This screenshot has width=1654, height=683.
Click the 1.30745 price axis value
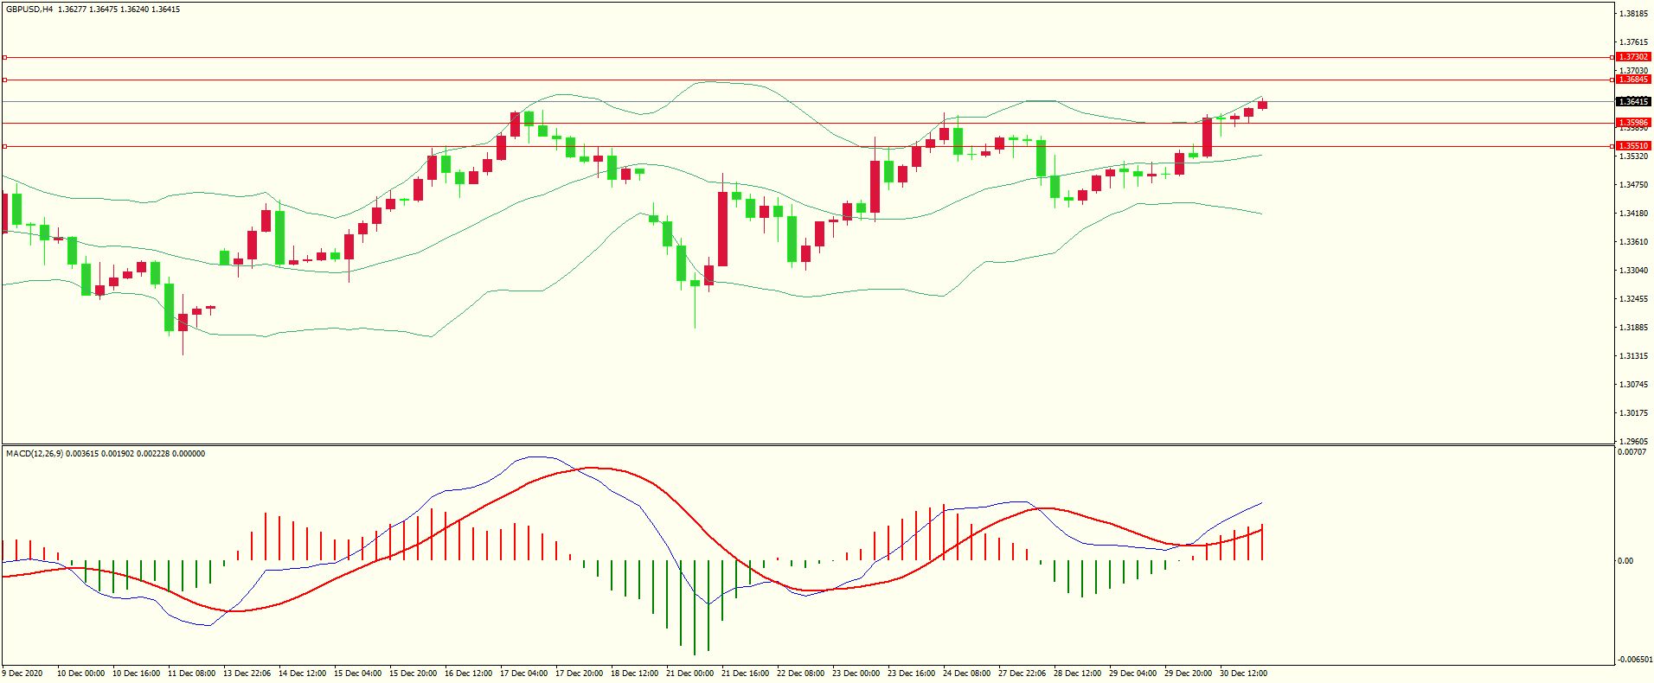point(1633,385)
